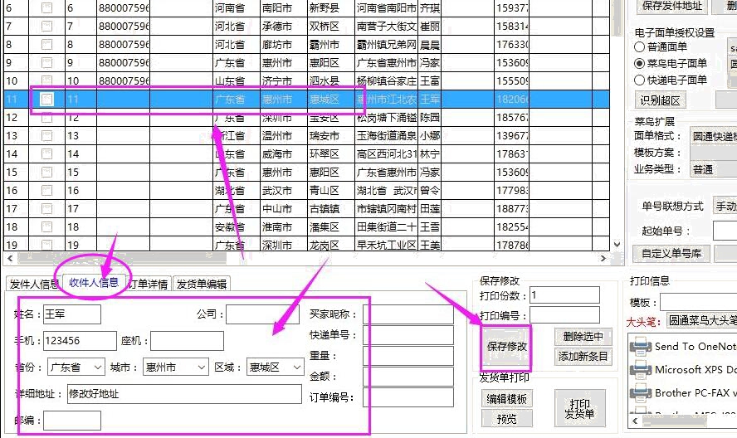Tick the checkbox in row 6
Image resolution: width=737 pixels, height=438 pixels.
(x=46, y=8)
